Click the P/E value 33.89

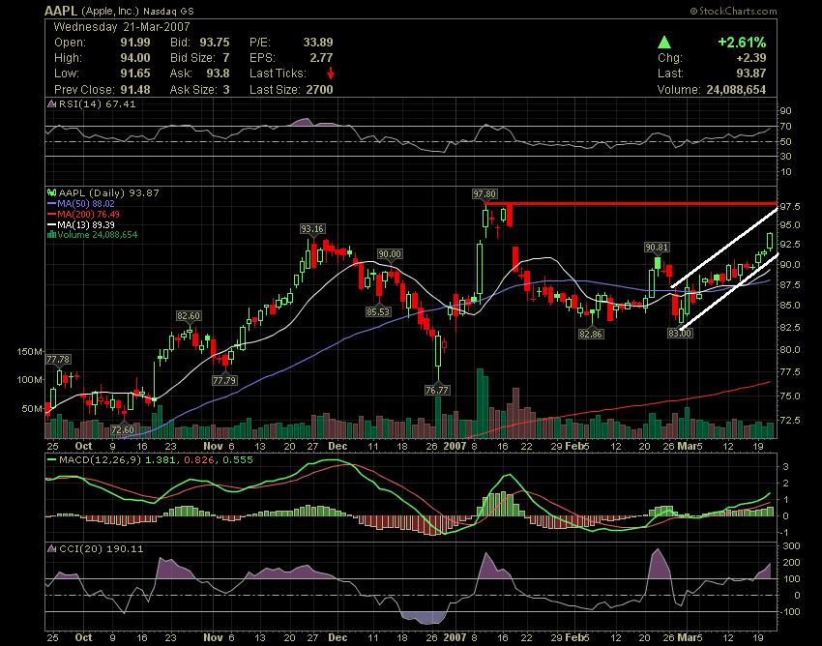pos(318,43)
